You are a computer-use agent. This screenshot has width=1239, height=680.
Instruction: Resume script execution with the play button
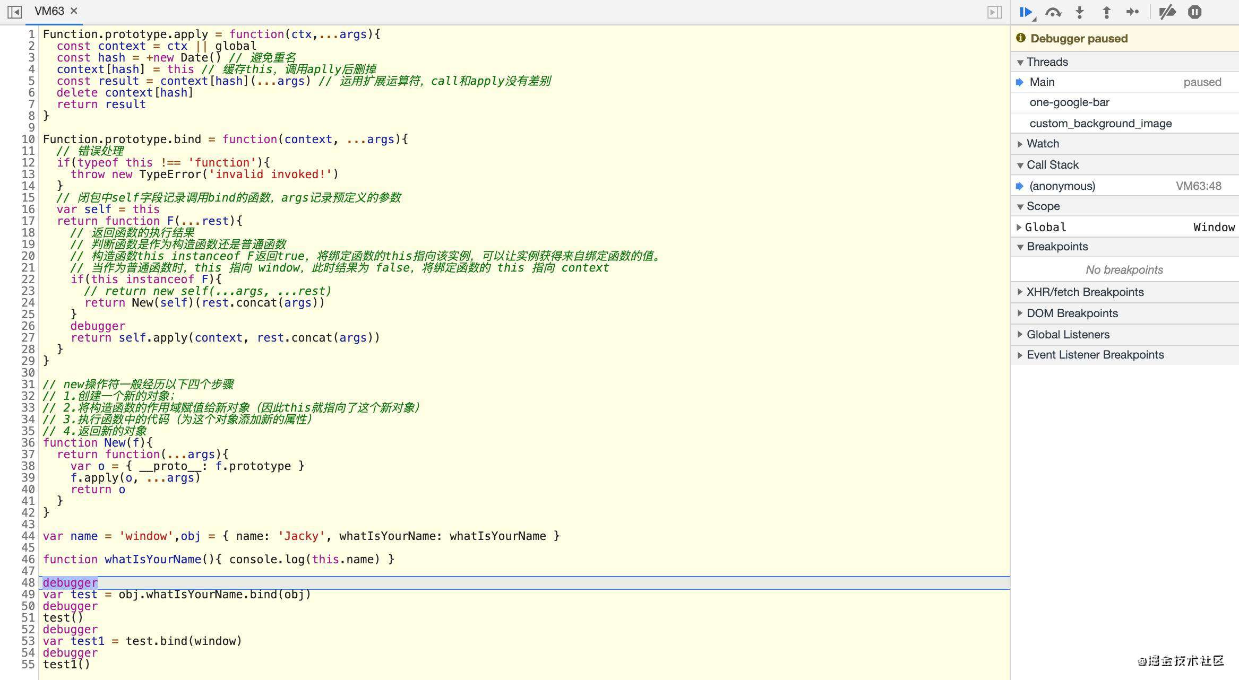pyautogui.click(x=1027, y=12)
